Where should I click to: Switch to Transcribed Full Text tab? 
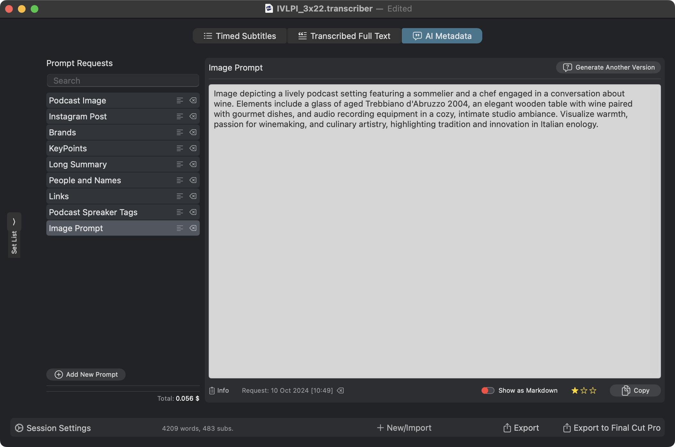point(344,36)
